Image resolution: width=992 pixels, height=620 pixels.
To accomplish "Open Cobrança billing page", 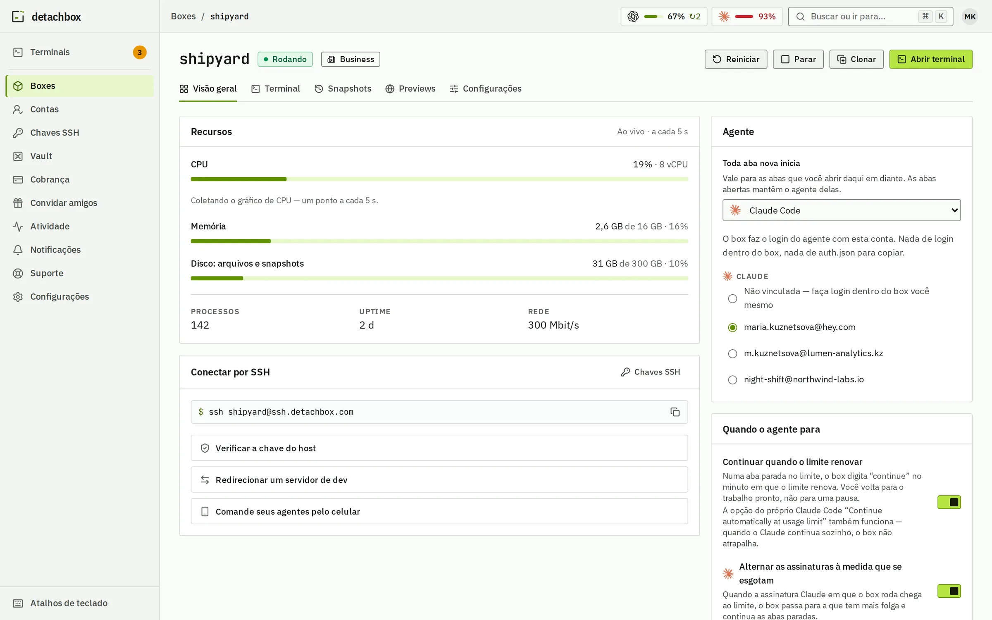I will (x=80, y=179).
